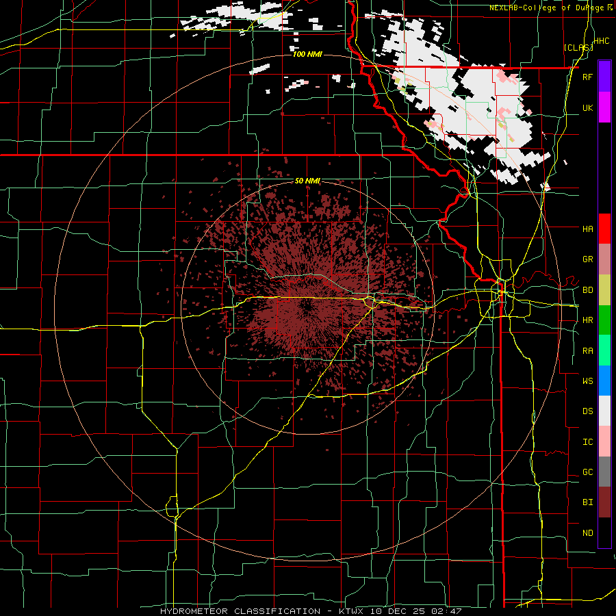Click the radar site center of the biological echoes
The image size is (616, 616).
pos(308,307)
